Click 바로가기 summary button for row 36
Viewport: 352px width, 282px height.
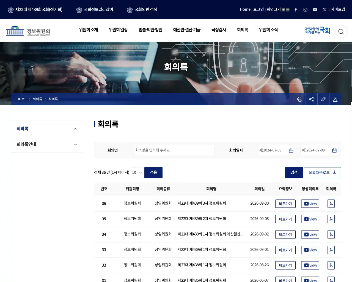[x=285, y=204]
